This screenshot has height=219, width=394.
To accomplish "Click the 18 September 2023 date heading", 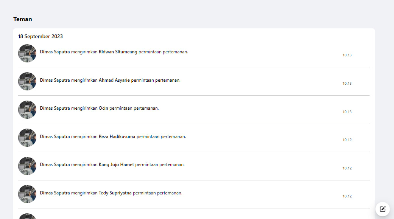I will pos(40,37).
